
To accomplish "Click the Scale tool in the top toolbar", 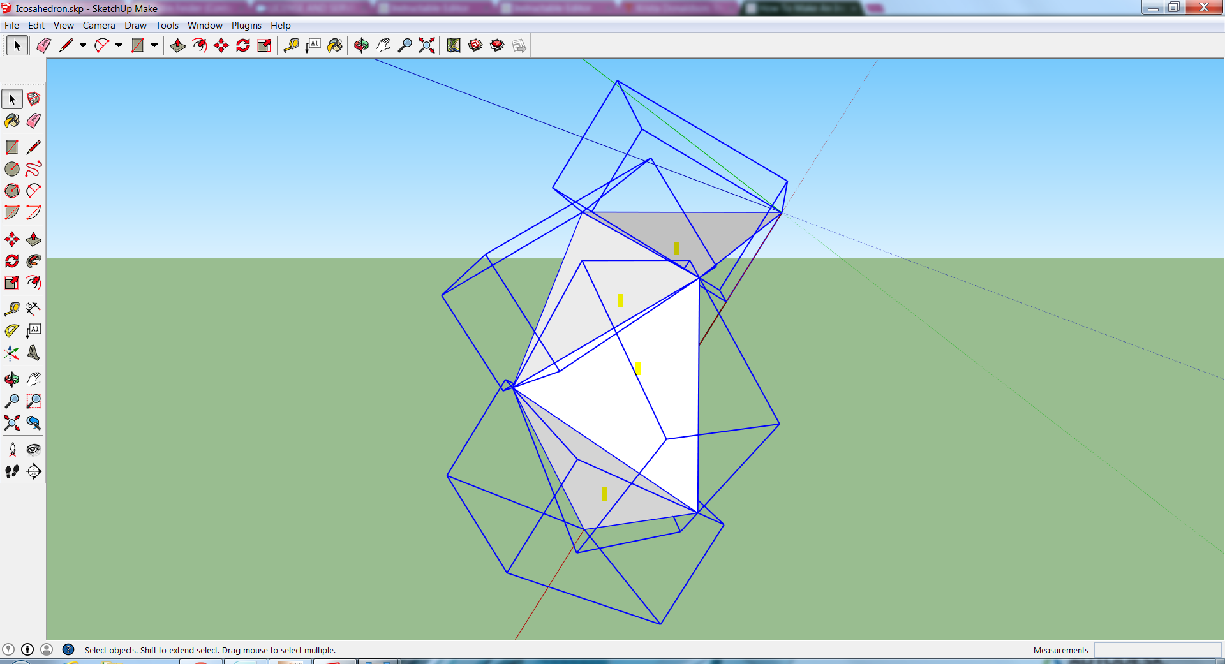I will (265, 45).
